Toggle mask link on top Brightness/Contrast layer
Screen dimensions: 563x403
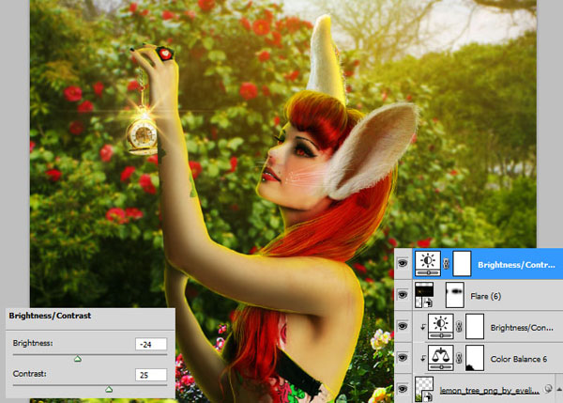[447, 264]
